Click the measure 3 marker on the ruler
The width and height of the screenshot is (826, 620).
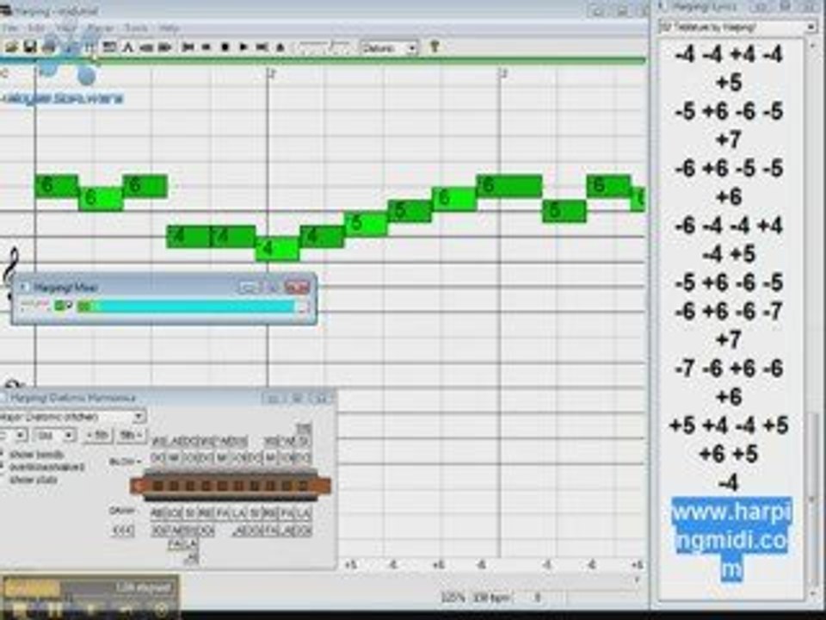[503, 73]
